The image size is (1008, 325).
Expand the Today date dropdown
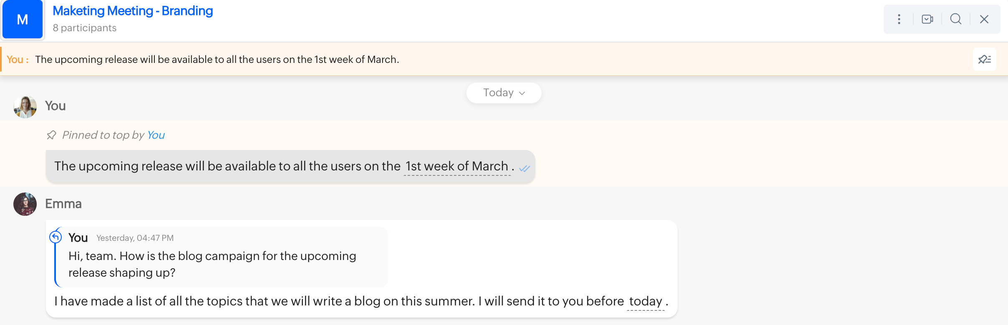coord(504,93)
